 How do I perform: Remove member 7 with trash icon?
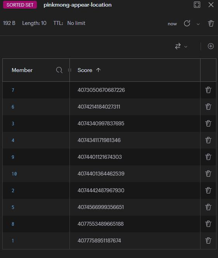[208, 90]
